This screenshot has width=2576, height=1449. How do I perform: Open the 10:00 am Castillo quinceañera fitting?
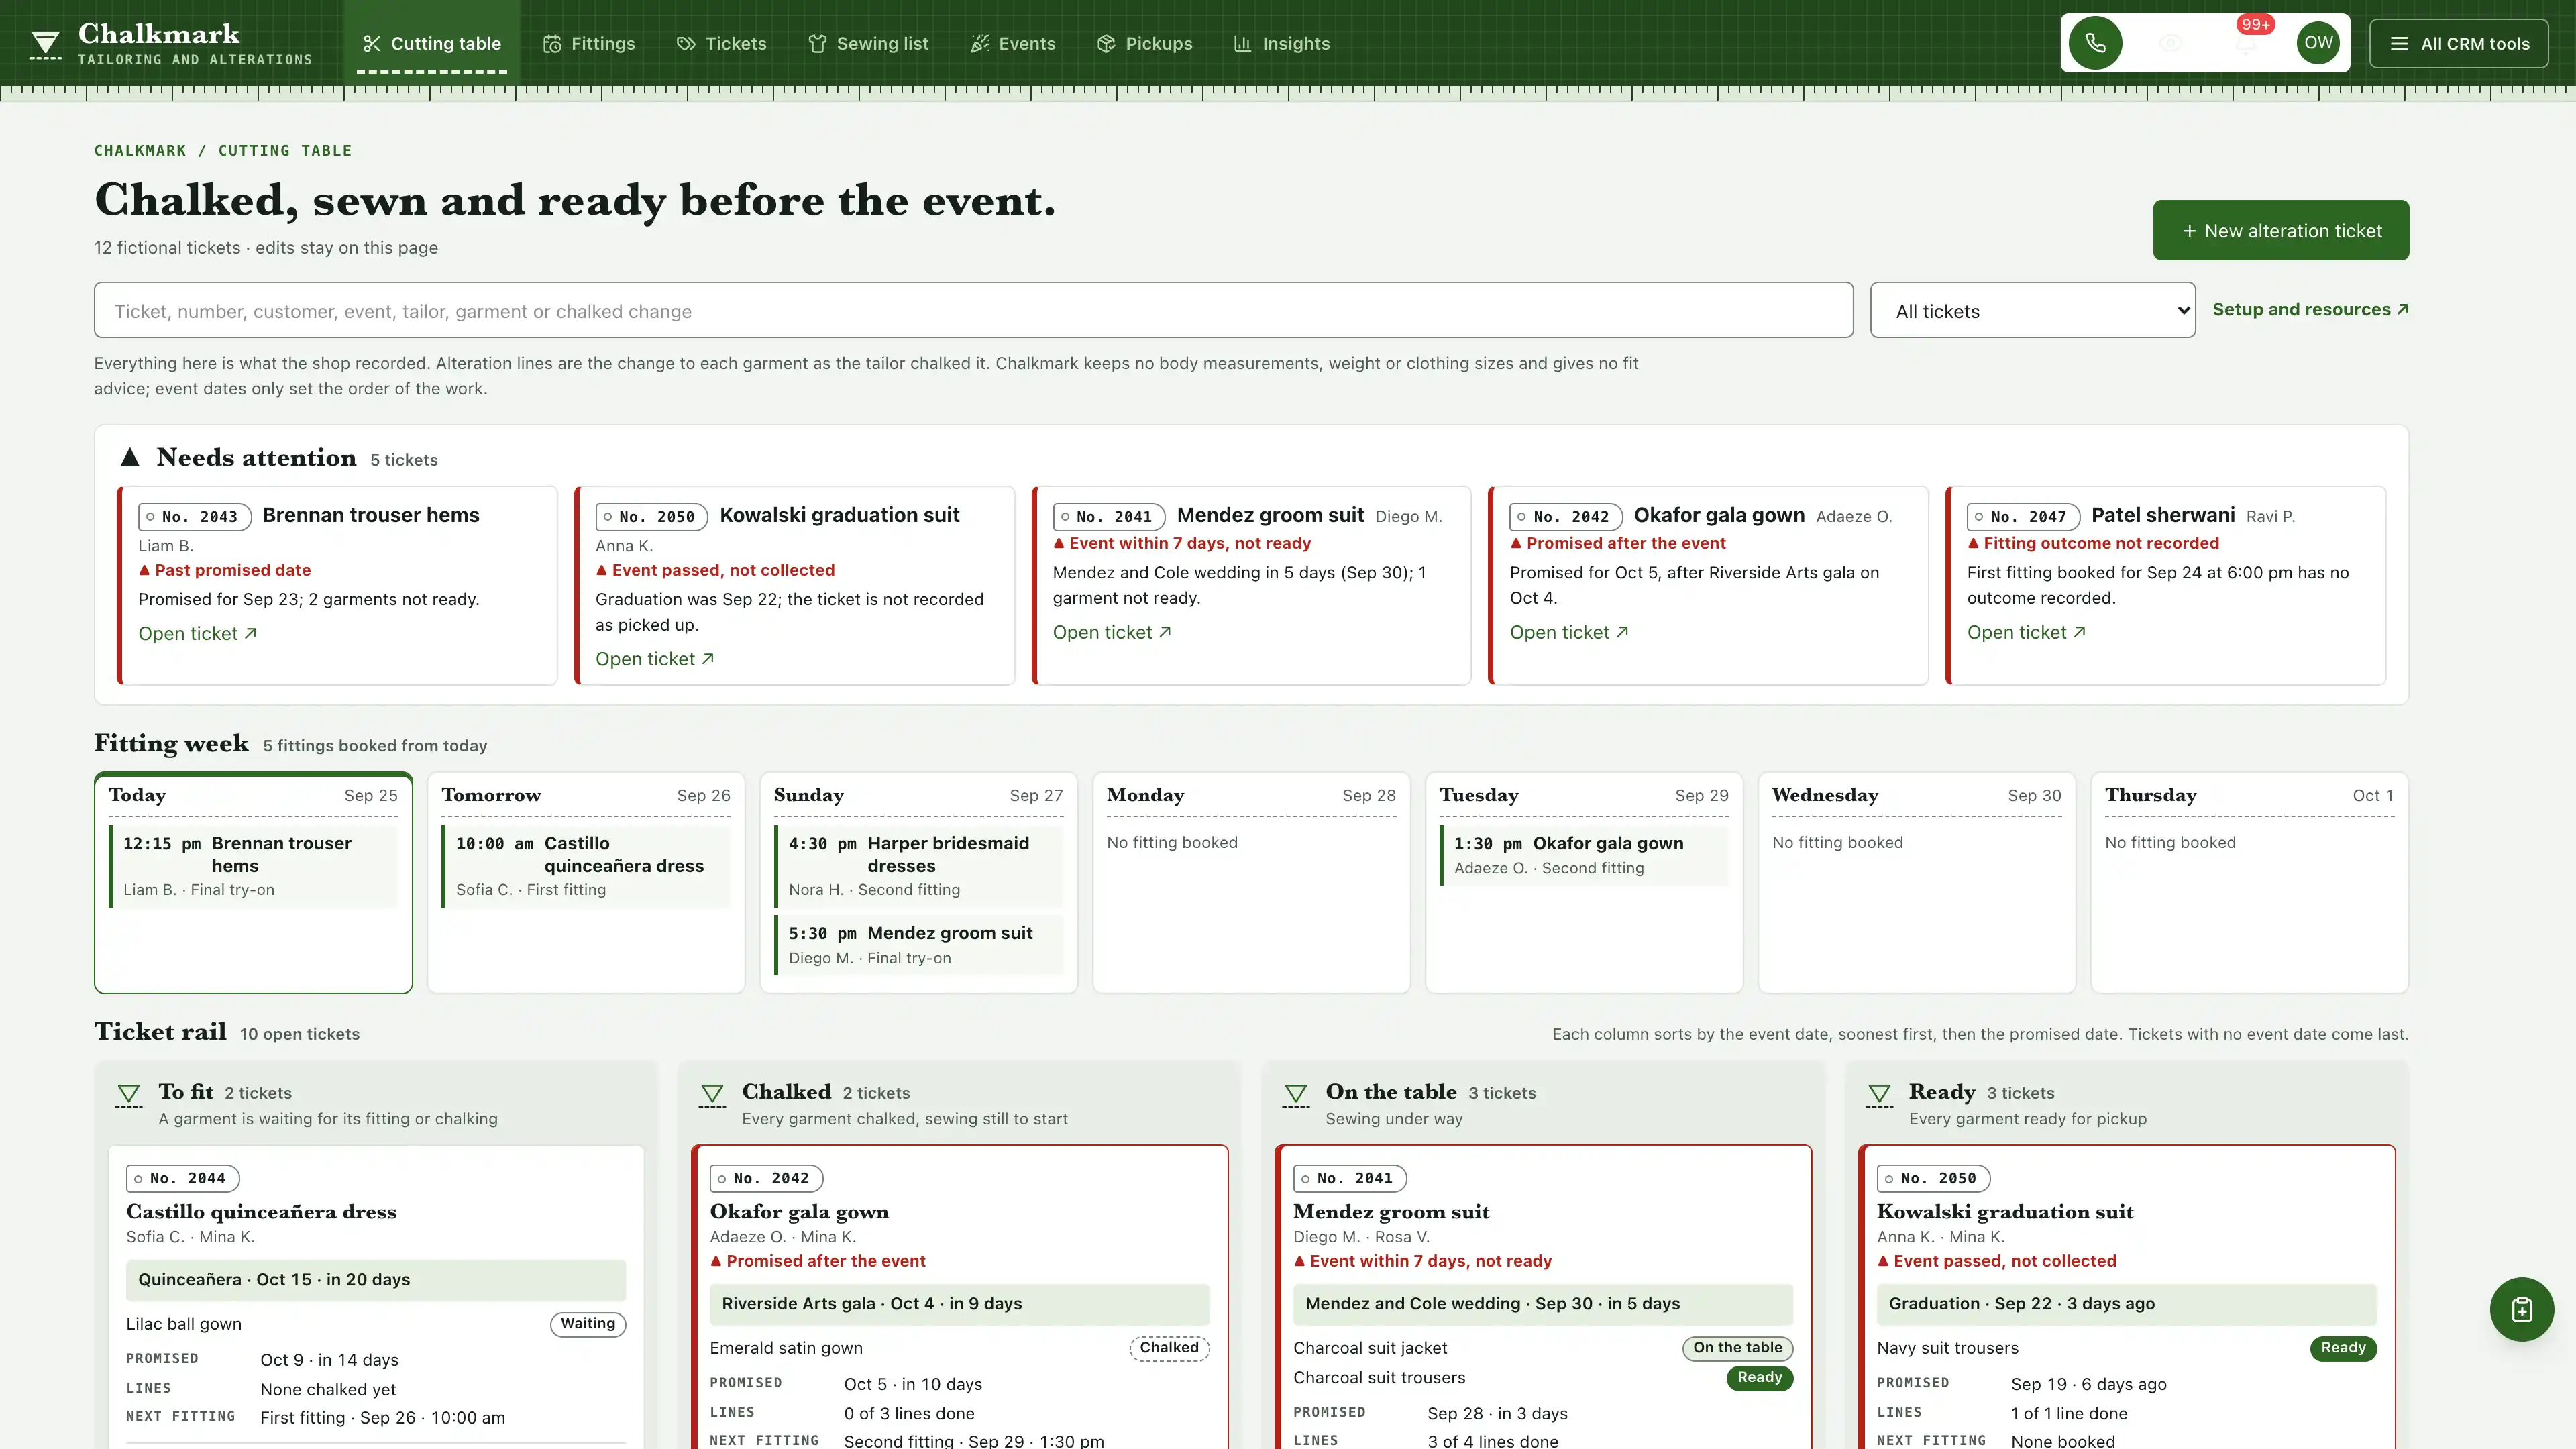(x=586, y=866)
